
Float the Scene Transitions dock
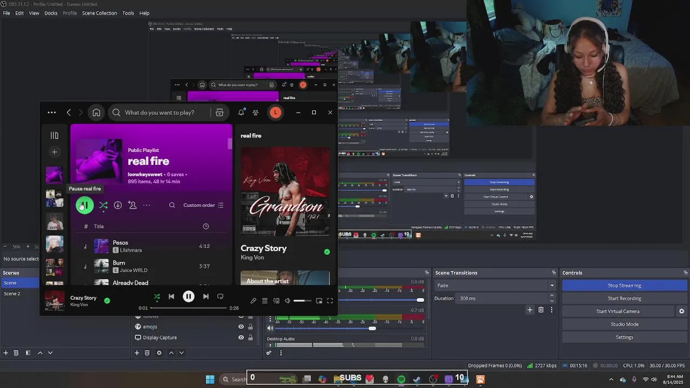(554, 273)
